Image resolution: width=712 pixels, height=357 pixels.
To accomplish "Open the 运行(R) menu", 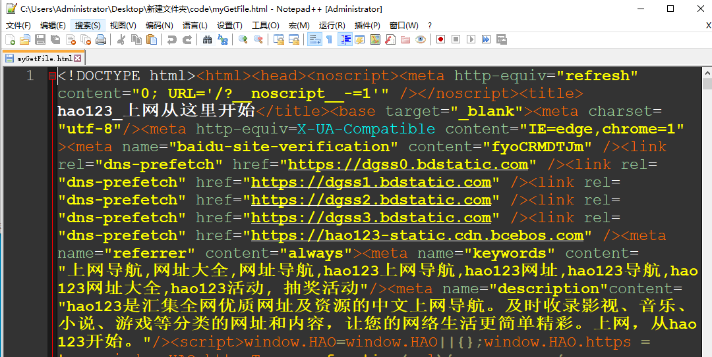I will [332, 26].
